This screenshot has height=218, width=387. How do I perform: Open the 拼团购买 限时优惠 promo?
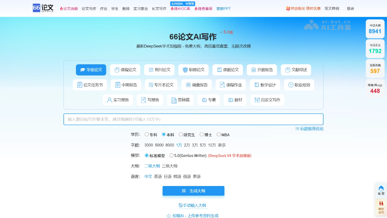click(303, 8)
